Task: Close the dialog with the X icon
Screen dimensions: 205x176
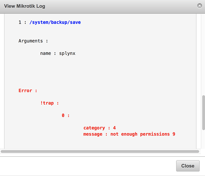Action: point(199,6)
